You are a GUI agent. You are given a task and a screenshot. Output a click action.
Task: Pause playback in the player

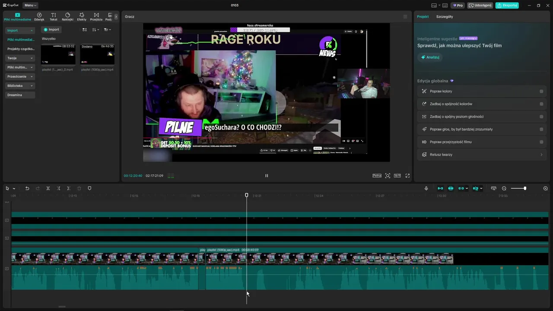tap(267, 175)
